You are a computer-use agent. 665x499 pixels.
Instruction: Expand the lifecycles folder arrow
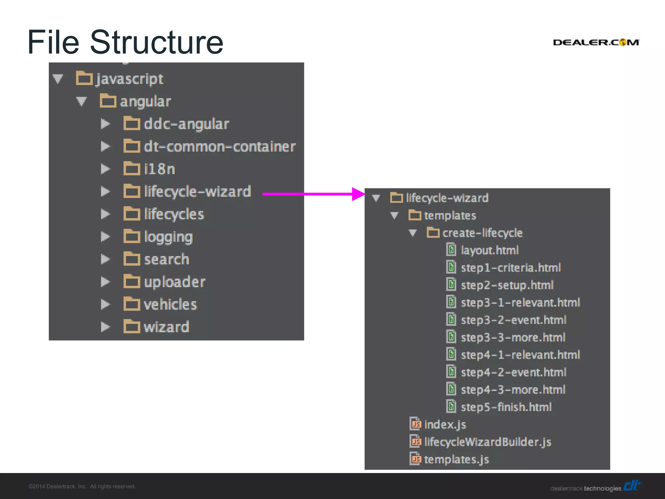tap(105, 214)
